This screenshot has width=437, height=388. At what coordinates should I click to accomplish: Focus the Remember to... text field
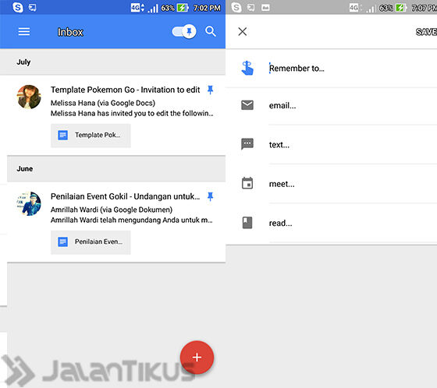[353, 69]
